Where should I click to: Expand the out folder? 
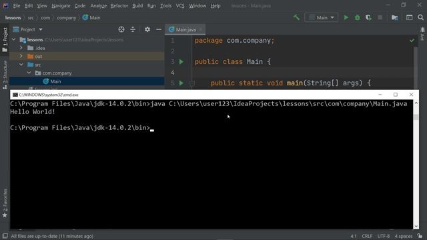21,56
